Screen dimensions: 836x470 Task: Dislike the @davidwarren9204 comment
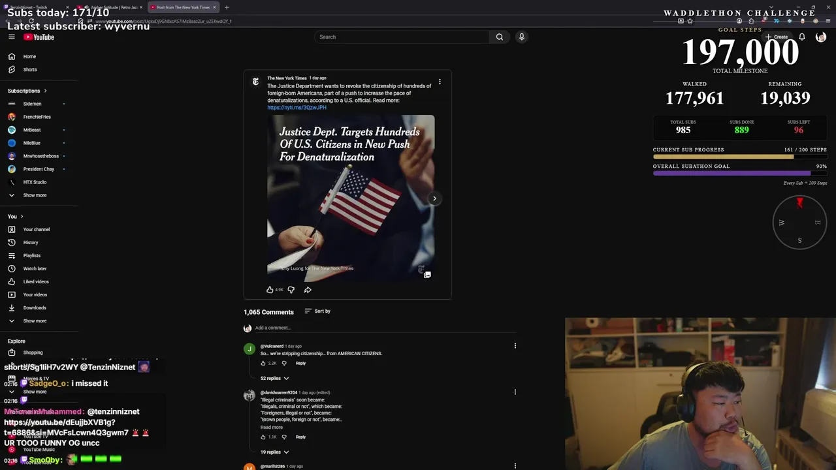tap(284, 437)
